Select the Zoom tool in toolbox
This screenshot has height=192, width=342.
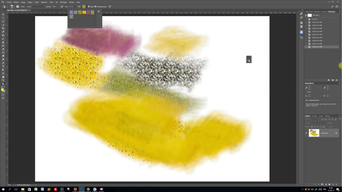coord(3,80)
